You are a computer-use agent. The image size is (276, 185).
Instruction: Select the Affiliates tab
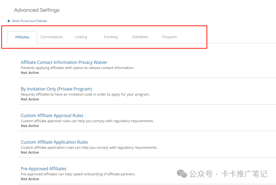(22, 37)
